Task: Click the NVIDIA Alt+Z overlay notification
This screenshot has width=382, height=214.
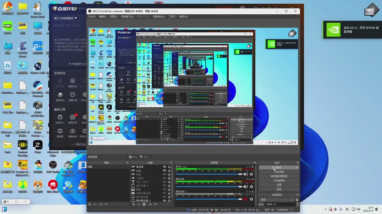Action: click(x=352, y=29)
